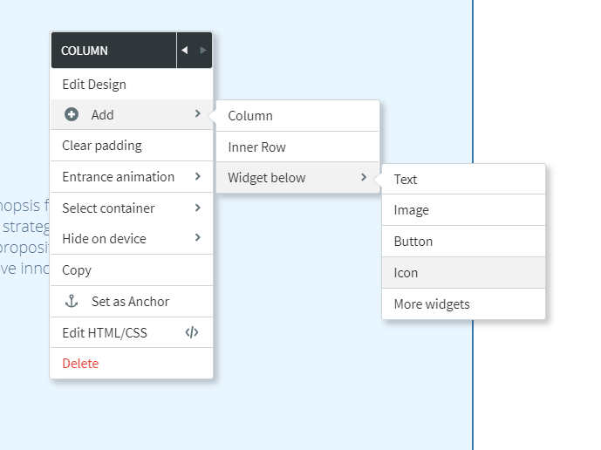Expand the Select container submenu arrow

pyautogui.click(x=198, y=208)
